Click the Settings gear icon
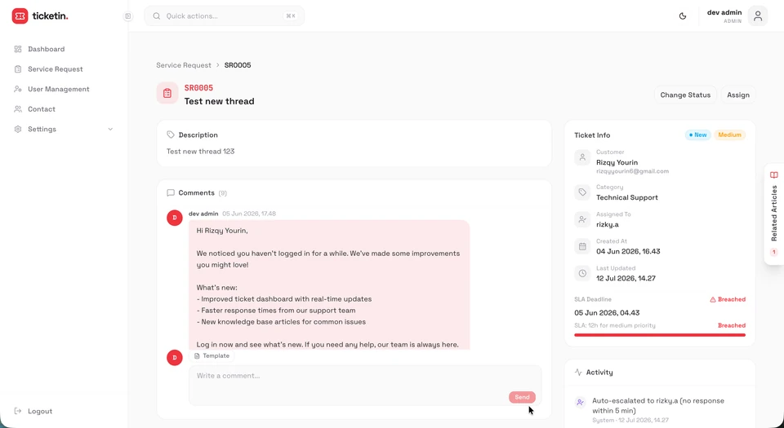This screenshot has width=784, height=428. coord(18,129)
